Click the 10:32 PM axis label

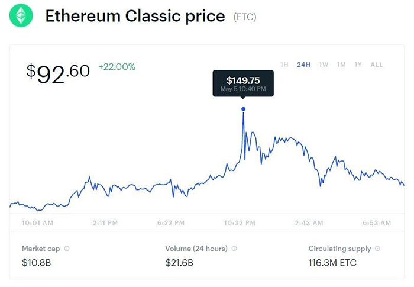(x=240, y=223)
